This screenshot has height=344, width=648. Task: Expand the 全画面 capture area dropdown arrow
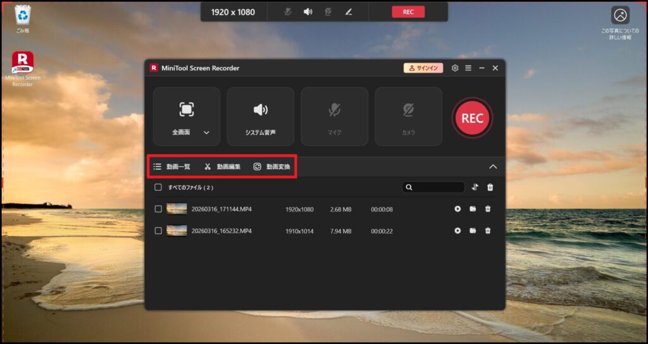coord(206,133)
